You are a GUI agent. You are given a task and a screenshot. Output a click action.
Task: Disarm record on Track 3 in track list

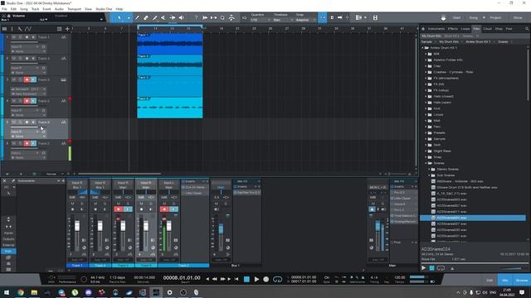(27, 79)
